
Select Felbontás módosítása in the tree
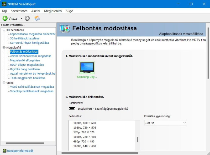pyautogui.click(x=24, y=52)
